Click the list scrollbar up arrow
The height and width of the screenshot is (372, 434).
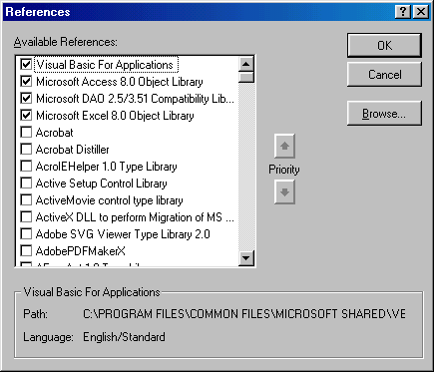coord(246,64)
